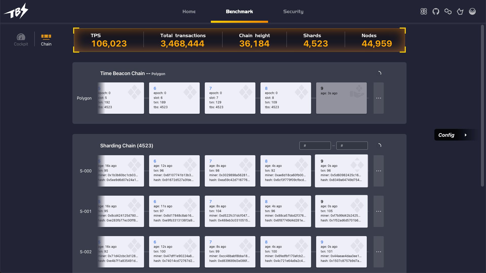
Task: Click the Polygon row label
Action: click(x=84, y=98)
